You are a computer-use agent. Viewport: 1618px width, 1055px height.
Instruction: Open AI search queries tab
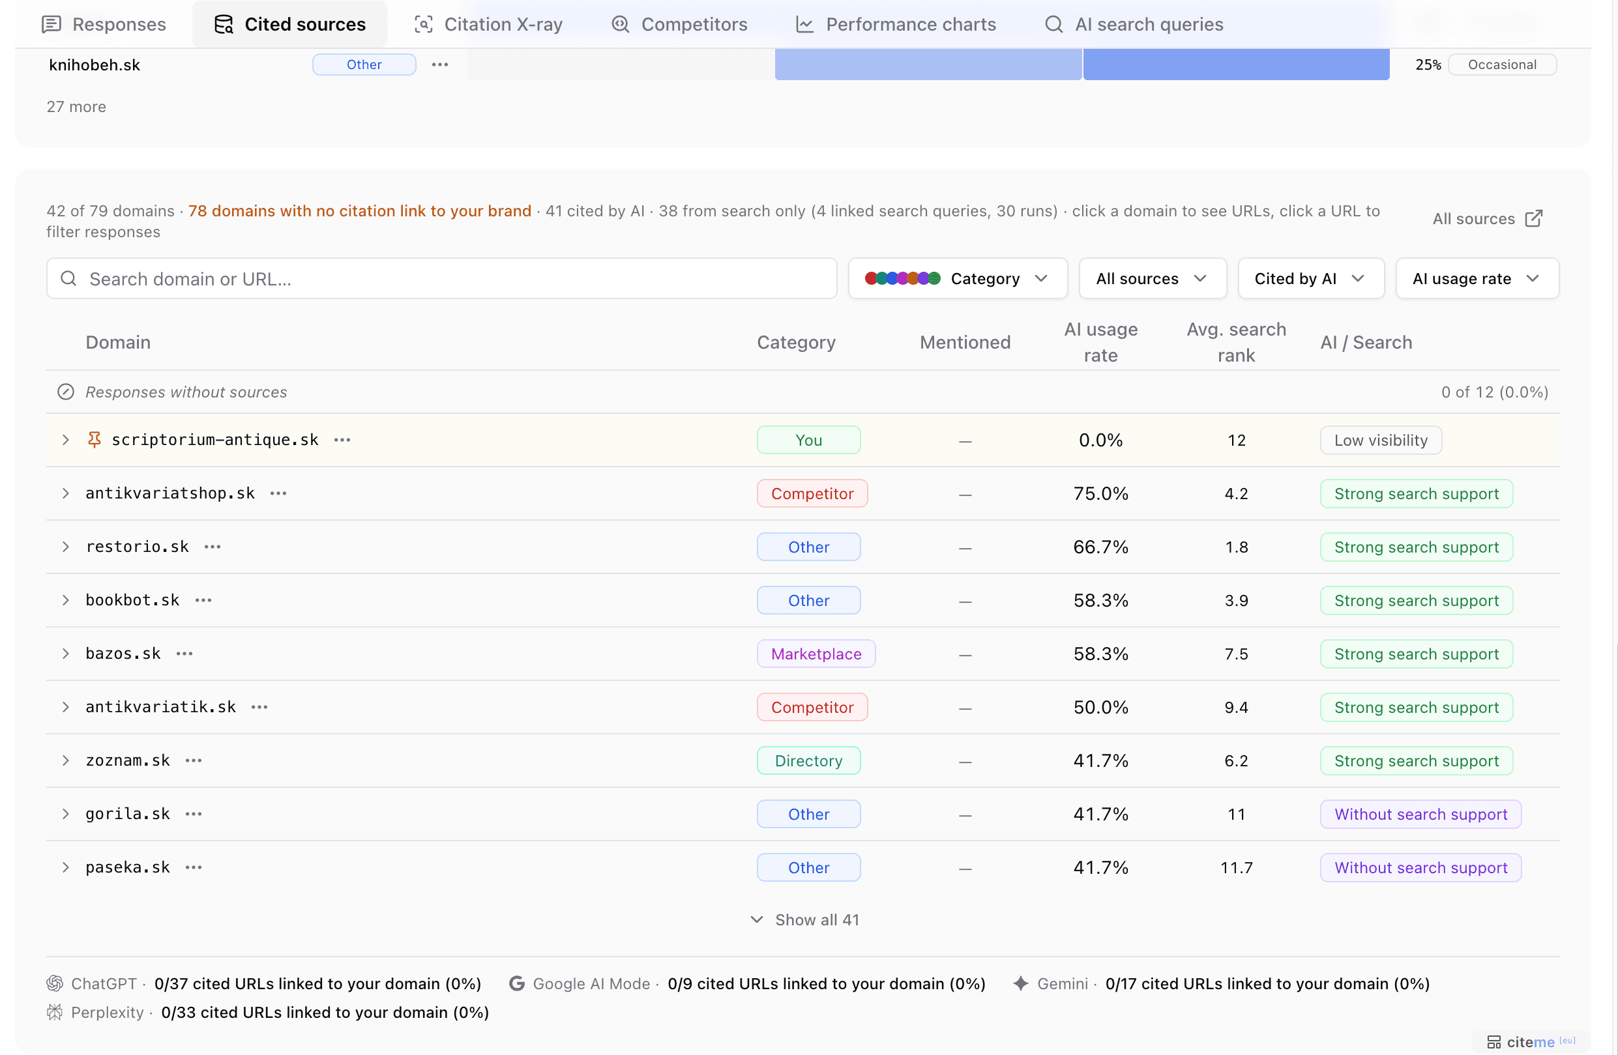pos(1134,25)
